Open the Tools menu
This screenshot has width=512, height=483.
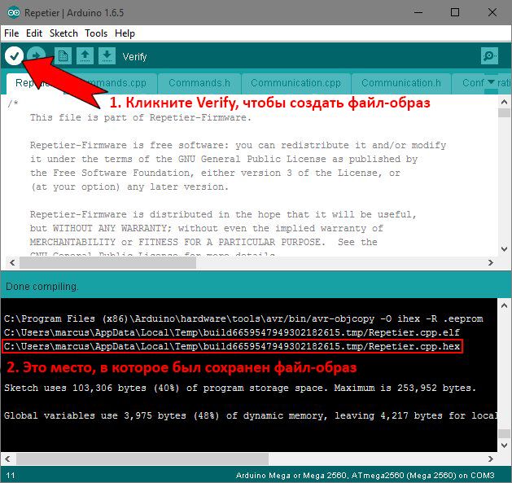coord(96,33)
